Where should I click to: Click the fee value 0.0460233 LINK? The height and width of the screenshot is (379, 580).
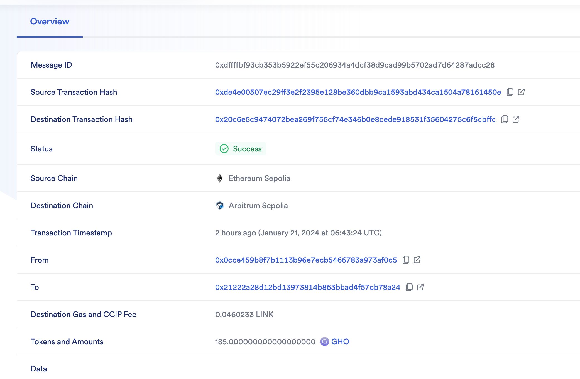click(244, 314)
